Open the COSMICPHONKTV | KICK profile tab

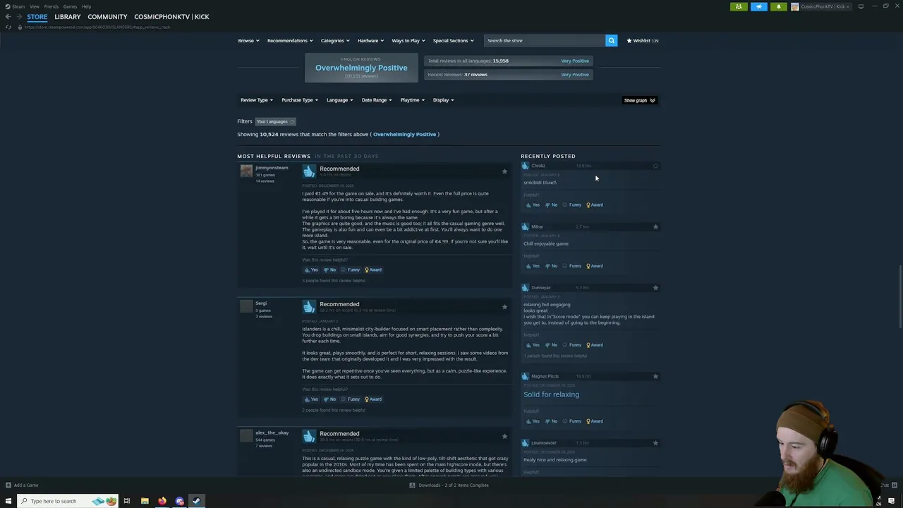click(x=171, y=17)
